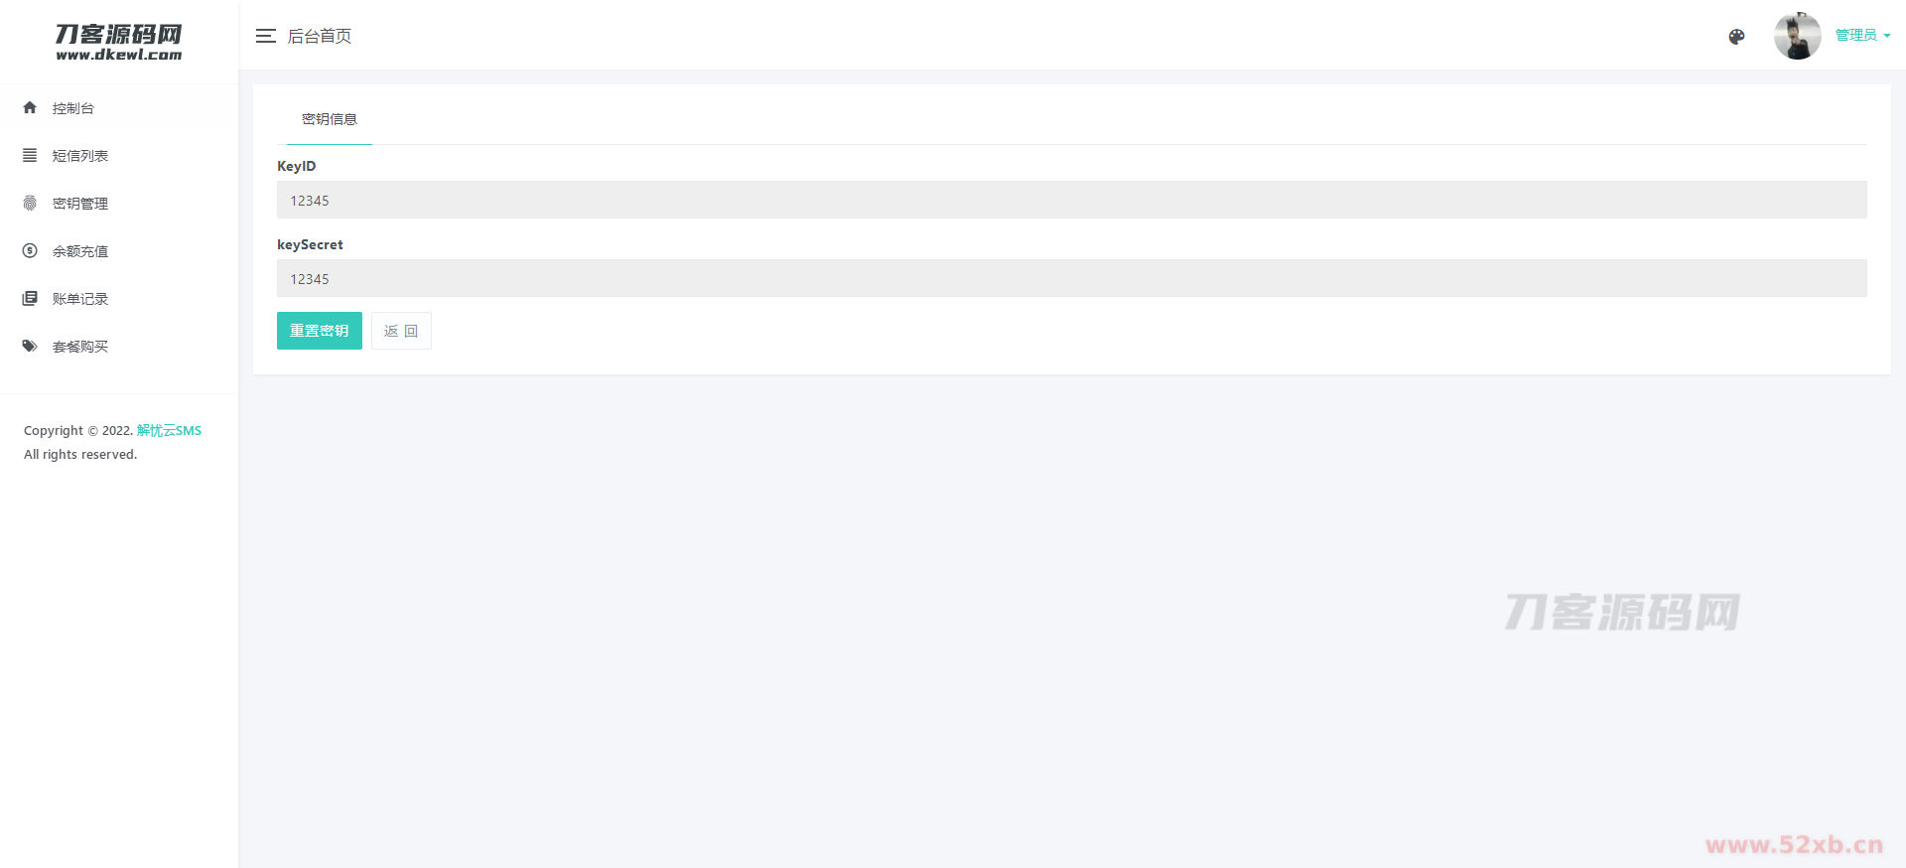Open the theme palette icon in header

(1736, 37)
